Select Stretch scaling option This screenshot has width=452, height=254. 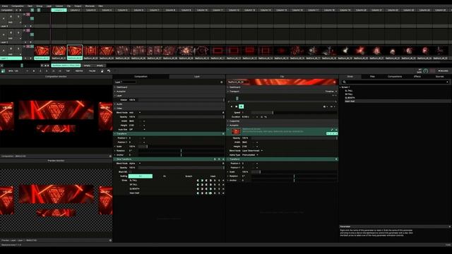[x=189, y=176]
